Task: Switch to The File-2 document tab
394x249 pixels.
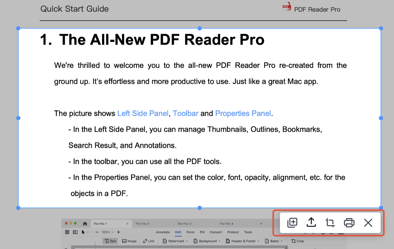Action: coord(142,224)
